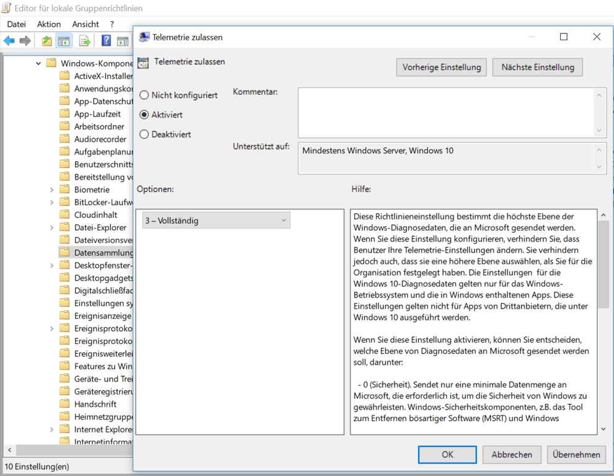Click the 'Nächste Einstellung' button
Screen dimensions: 614x476
[x=538, y=68]
